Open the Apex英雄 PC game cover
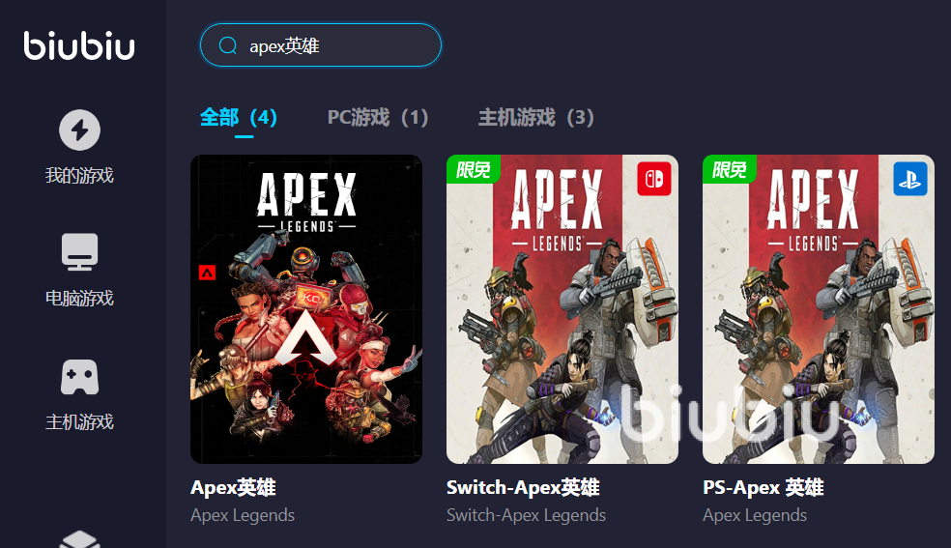 click(x=306, y=309)
